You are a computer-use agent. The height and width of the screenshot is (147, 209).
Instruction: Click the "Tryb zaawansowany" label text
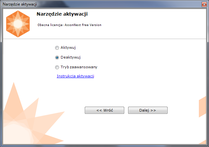pos(79,67)
